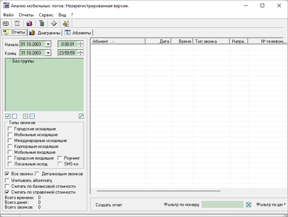
Task: Uncheck Все звонки checkbox
Action: [x=7, y=174]
